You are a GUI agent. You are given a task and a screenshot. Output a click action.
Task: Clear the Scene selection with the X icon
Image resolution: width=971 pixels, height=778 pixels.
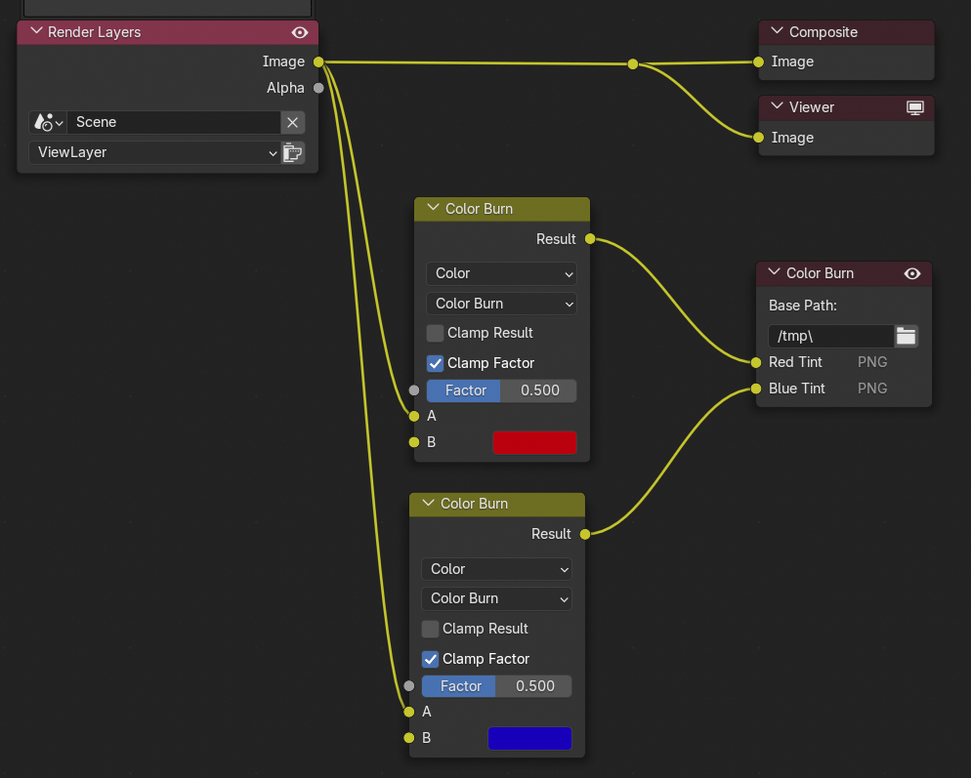click(292, 122)
